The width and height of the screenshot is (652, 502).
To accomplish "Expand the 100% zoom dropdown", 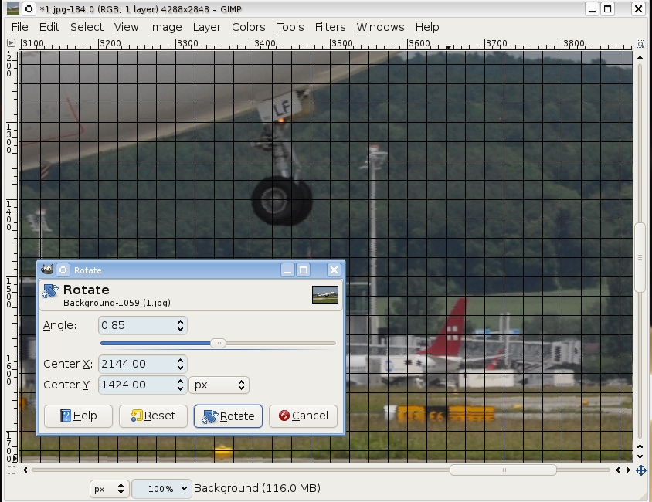I will [x=161, y=489].
